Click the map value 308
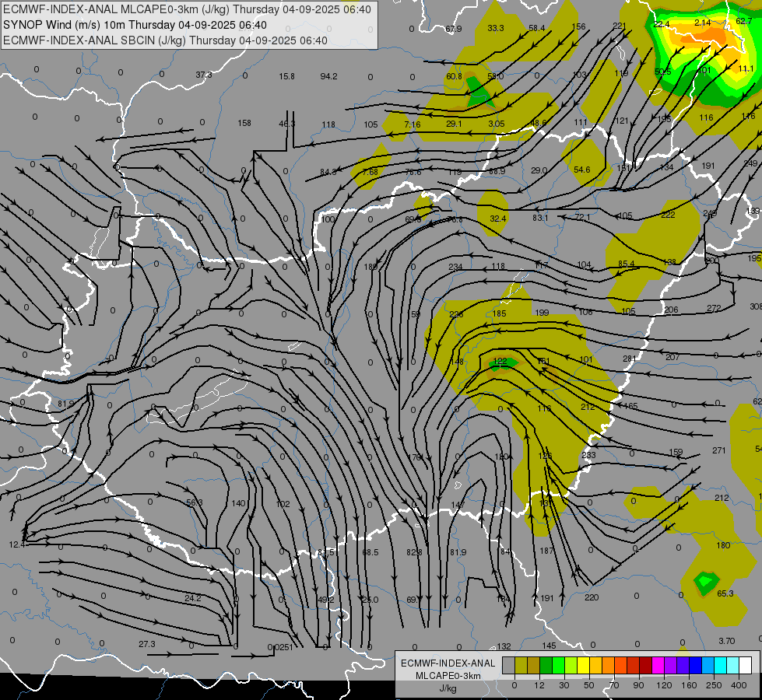Viewport: 762px width, 700px height. 756,306
